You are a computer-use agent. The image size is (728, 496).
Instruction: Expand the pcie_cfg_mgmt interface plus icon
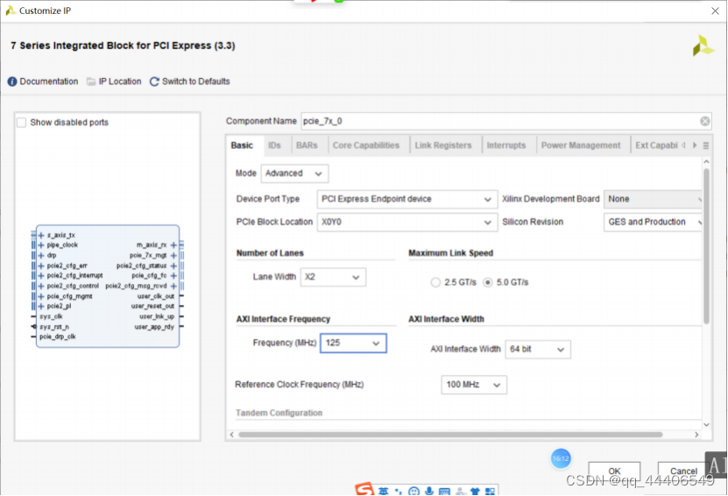click(x=41, y=296)
